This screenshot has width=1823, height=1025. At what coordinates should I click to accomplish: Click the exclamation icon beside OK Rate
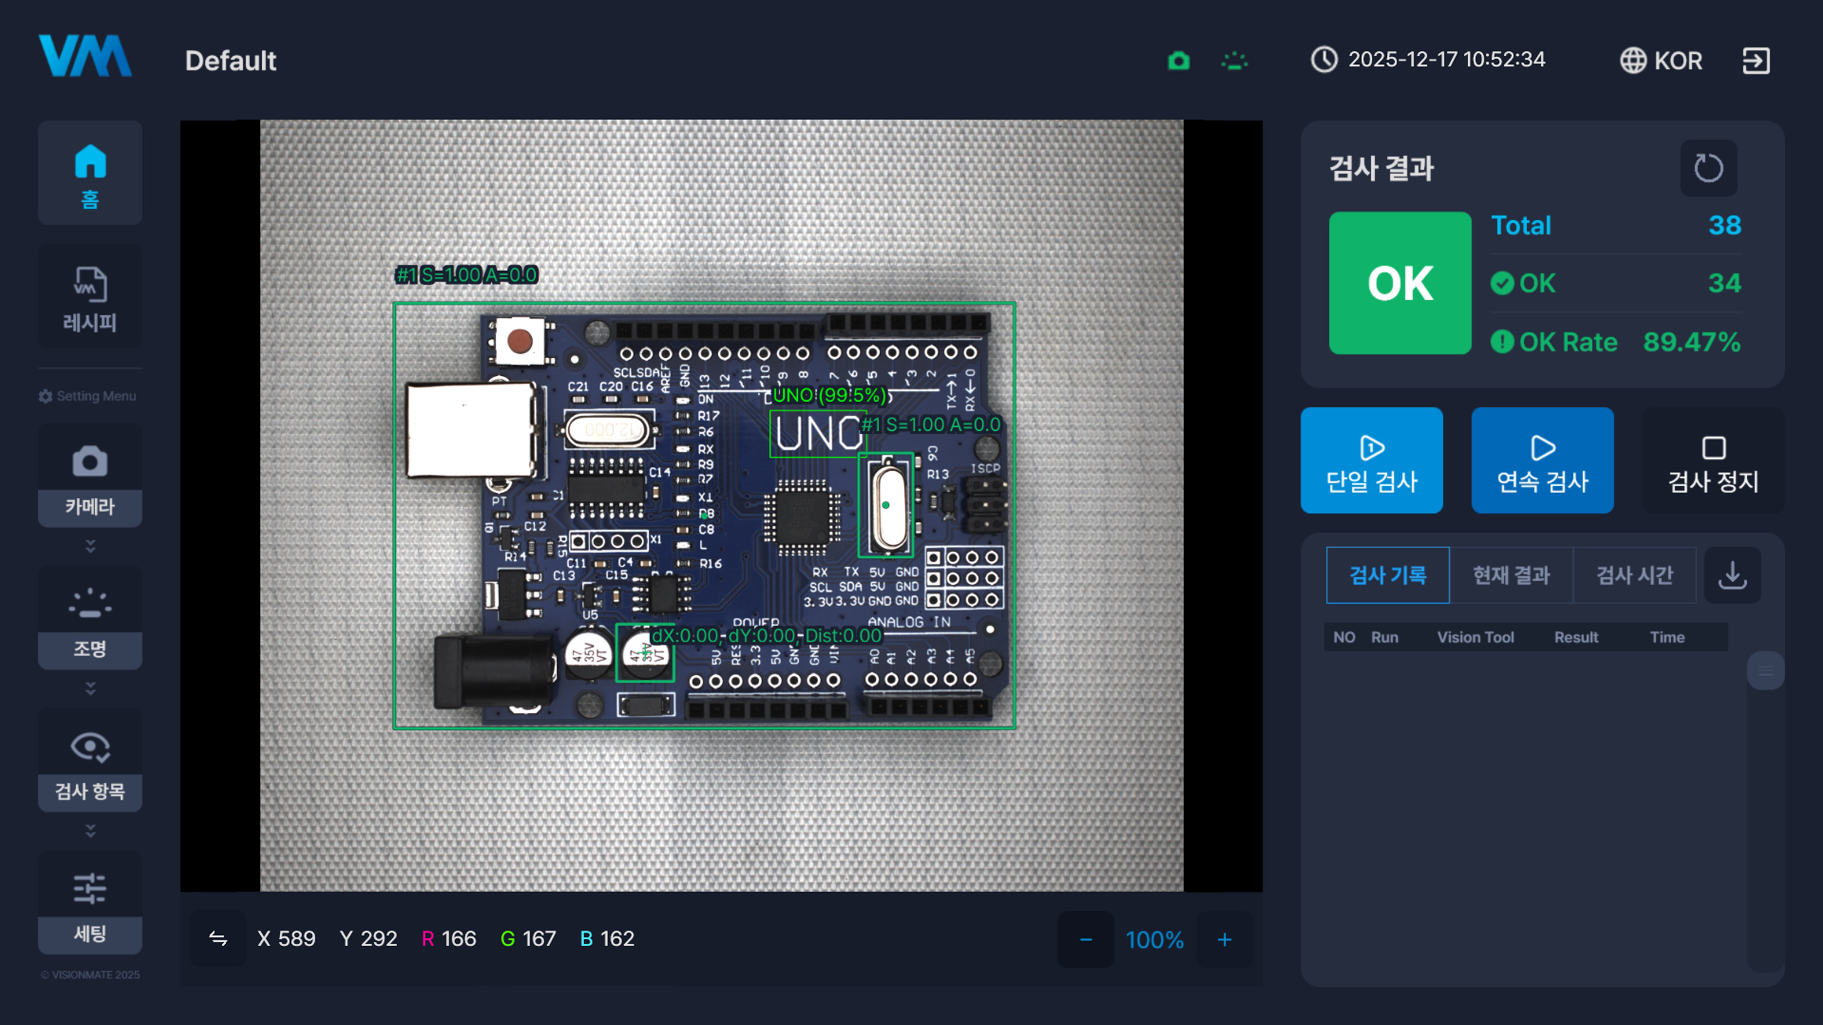[x=1502, y=342]
